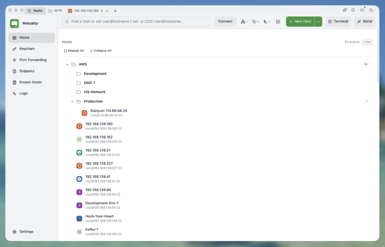Click the Serial button
The height and width of the screenshot is (247, 385).
(365, 22)
